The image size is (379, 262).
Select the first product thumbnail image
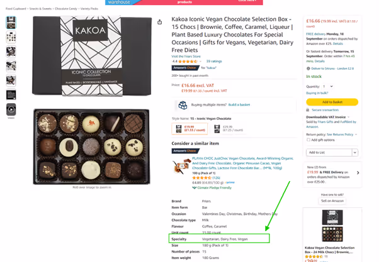11,23
